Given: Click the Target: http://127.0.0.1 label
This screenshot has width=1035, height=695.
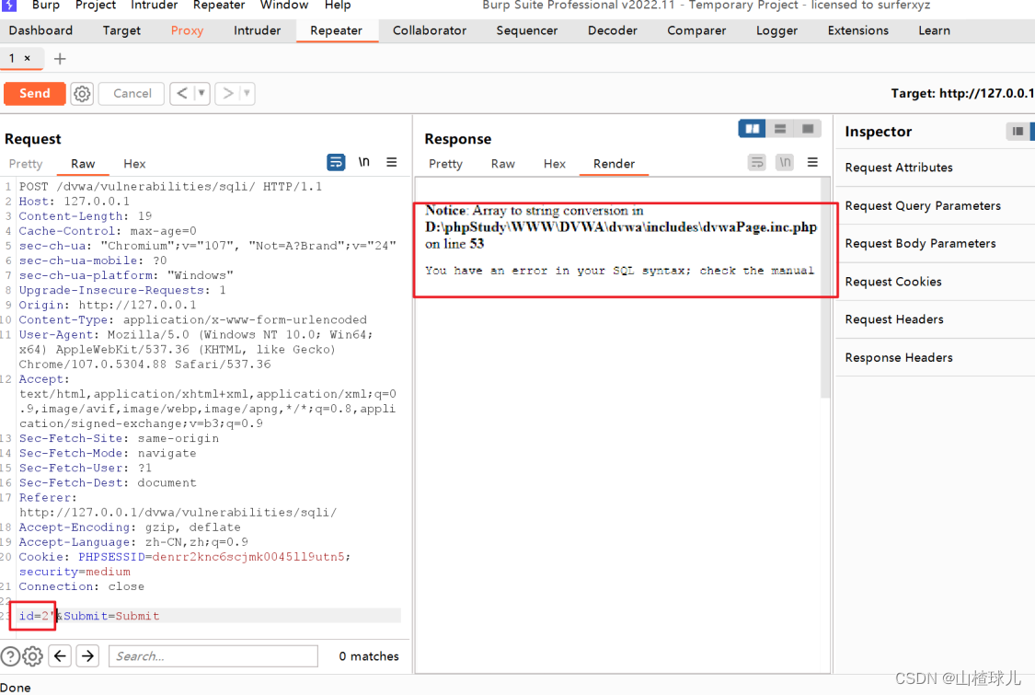Looking at the screenshot, I should pos(962,93).
